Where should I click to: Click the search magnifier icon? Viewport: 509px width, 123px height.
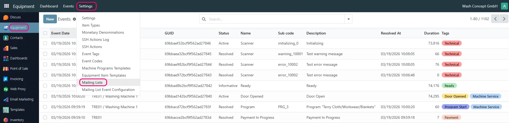204,19
